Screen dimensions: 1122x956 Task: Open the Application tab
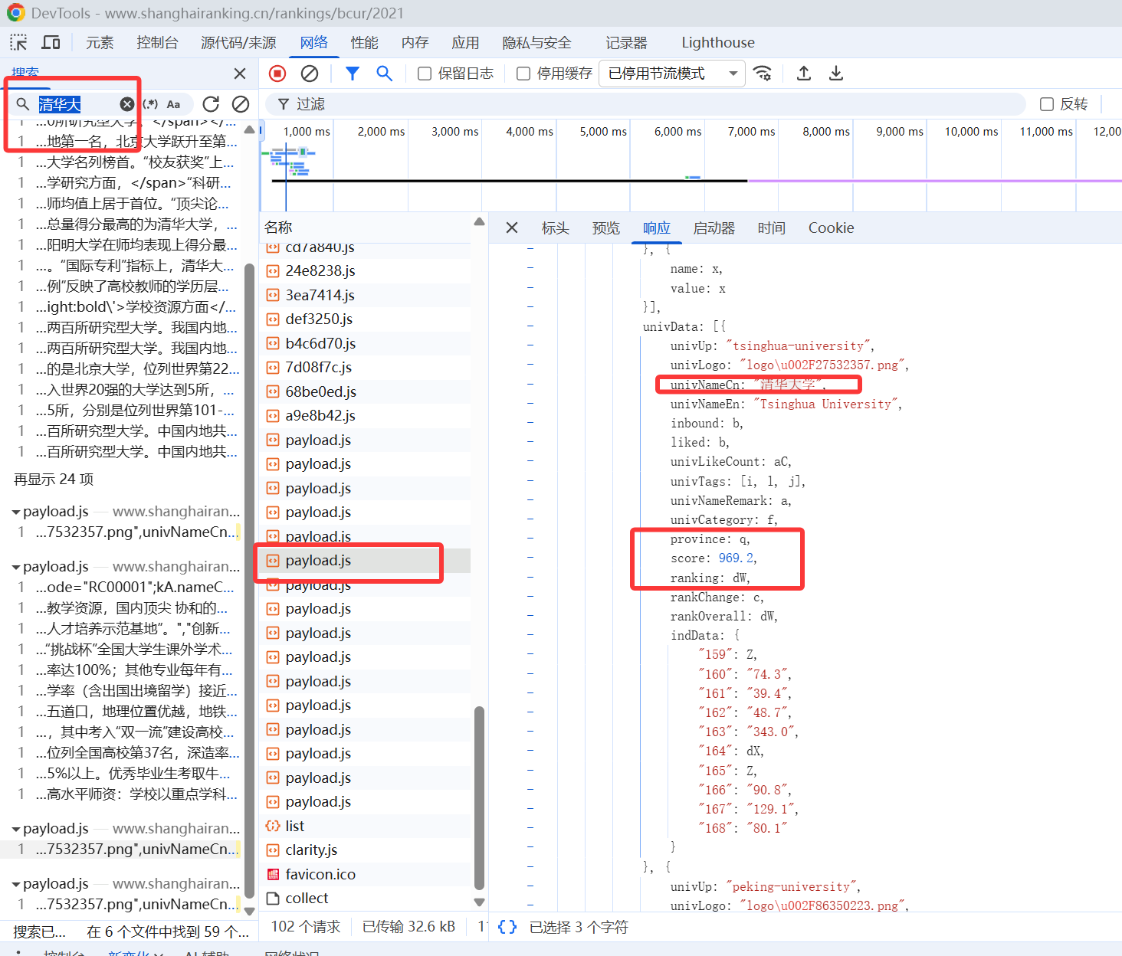465,42
